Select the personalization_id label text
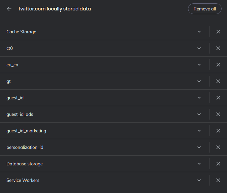The height and width of the screenshot is (193, 227). coord(25,148)
